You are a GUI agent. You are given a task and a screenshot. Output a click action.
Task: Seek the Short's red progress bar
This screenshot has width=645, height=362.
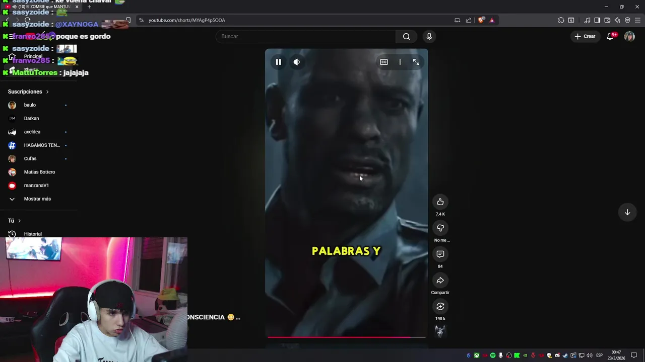point(347,337)
